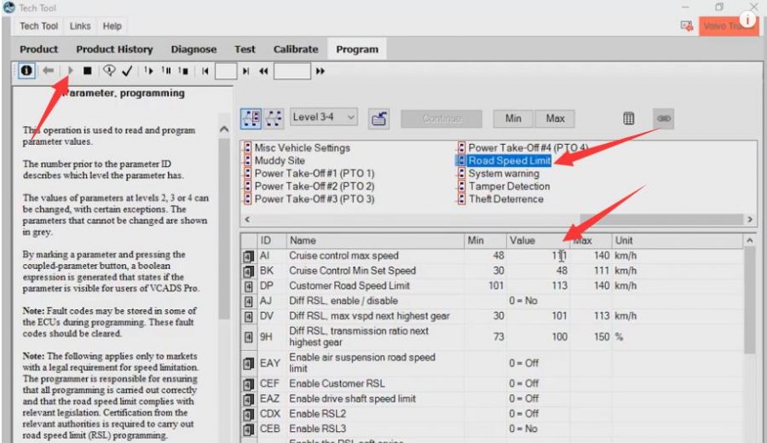Click right arrow of parameter group scrollbar
767x443 pixels.
click(750, 220)
